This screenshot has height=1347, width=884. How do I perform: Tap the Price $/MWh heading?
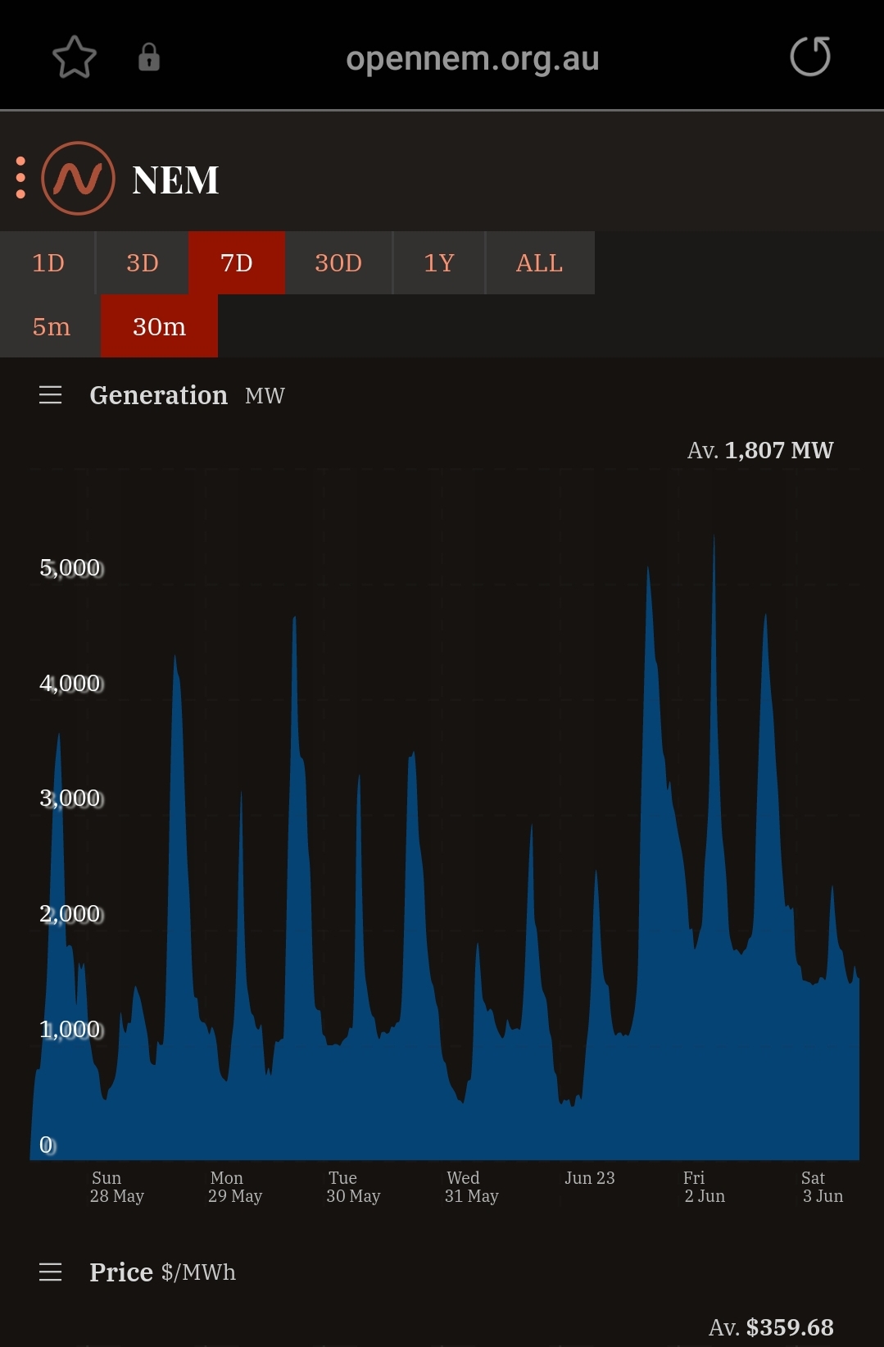pyautogui.click(x=162, y=1272)
